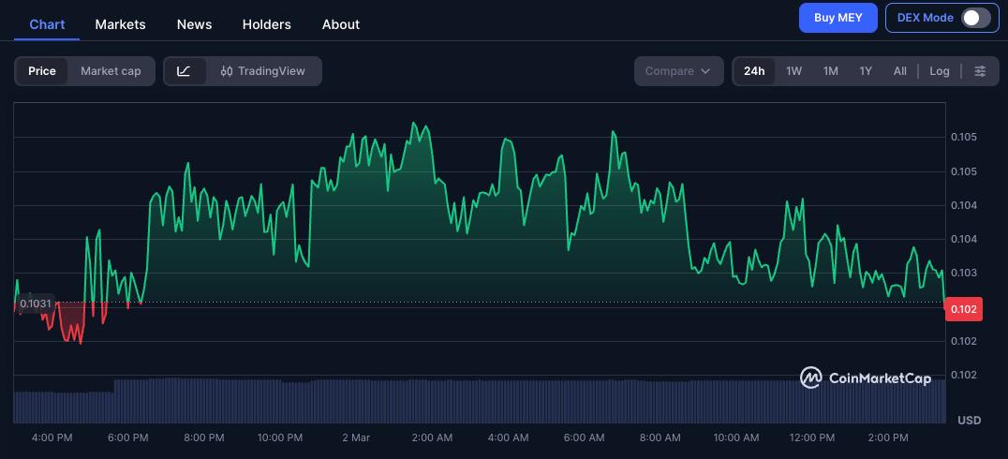The height and width of the screenshot is (459, 1008).
Task: Switch to Market cap view
Action: pyautogui.click(x=111, y=71)
